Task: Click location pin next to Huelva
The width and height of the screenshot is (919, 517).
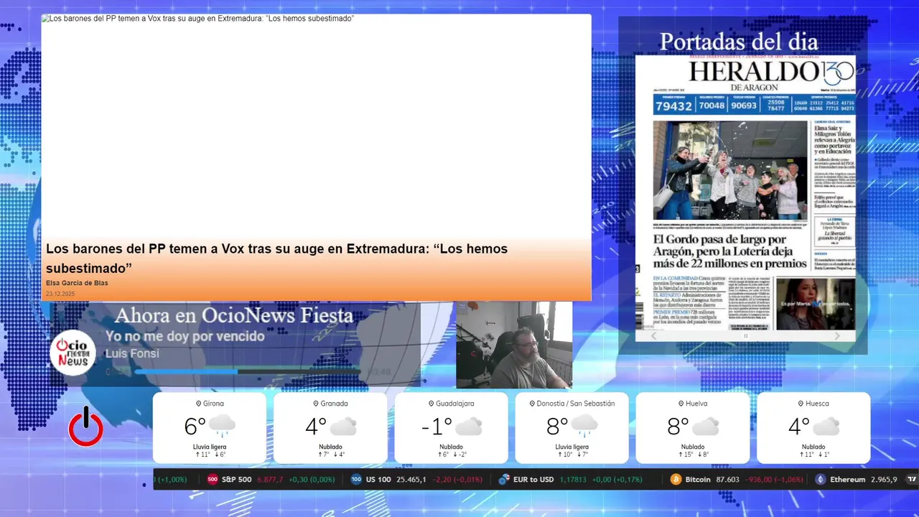Action: 680,404
